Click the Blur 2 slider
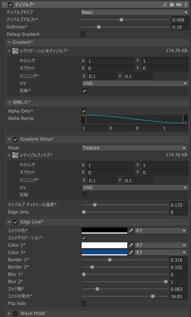Image resolution: width=191 pixels, height=317 pixels. click(125, 282)
